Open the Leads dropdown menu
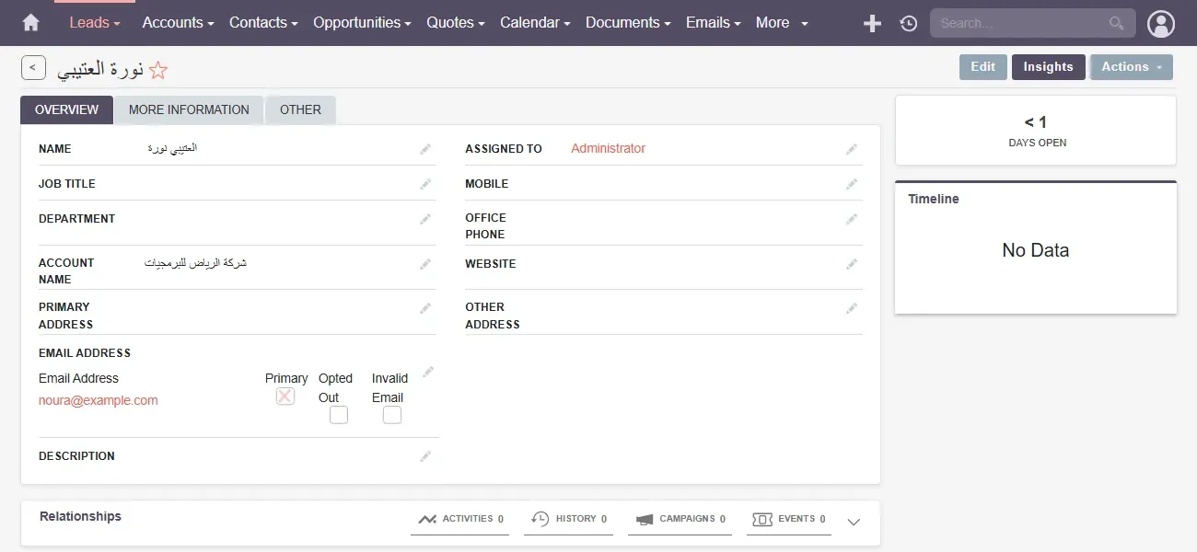Image resolution: width=1197 pixels, height=552 pixels. pyautogui.click(x=95, y=23)
